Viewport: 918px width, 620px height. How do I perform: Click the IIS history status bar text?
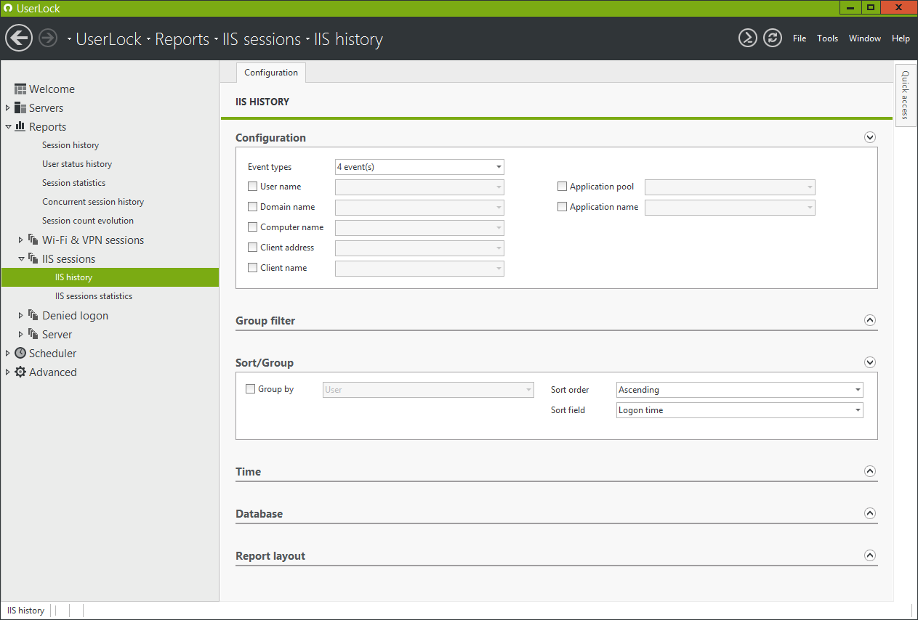click(26, 611)
